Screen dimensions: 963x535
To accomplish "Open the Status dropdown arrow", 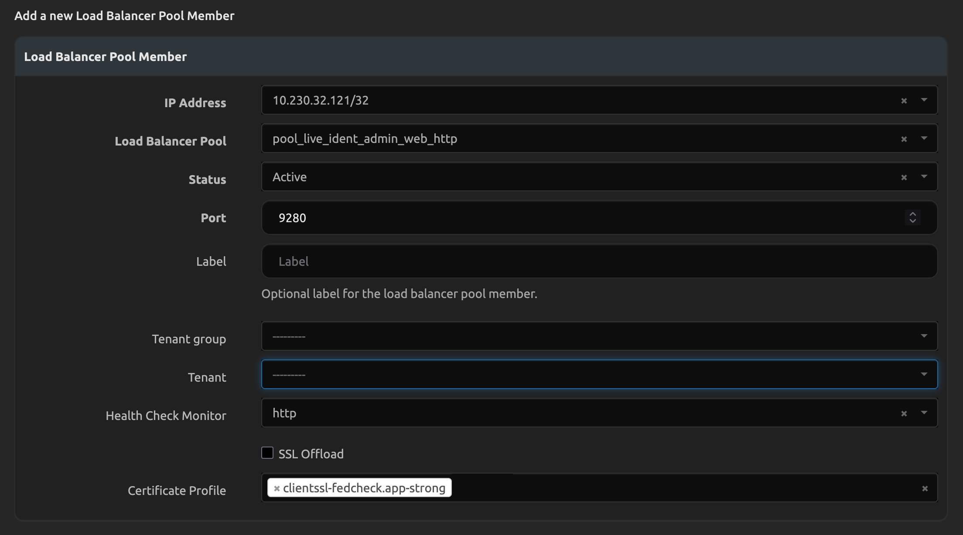I will (x=924, y=177).
